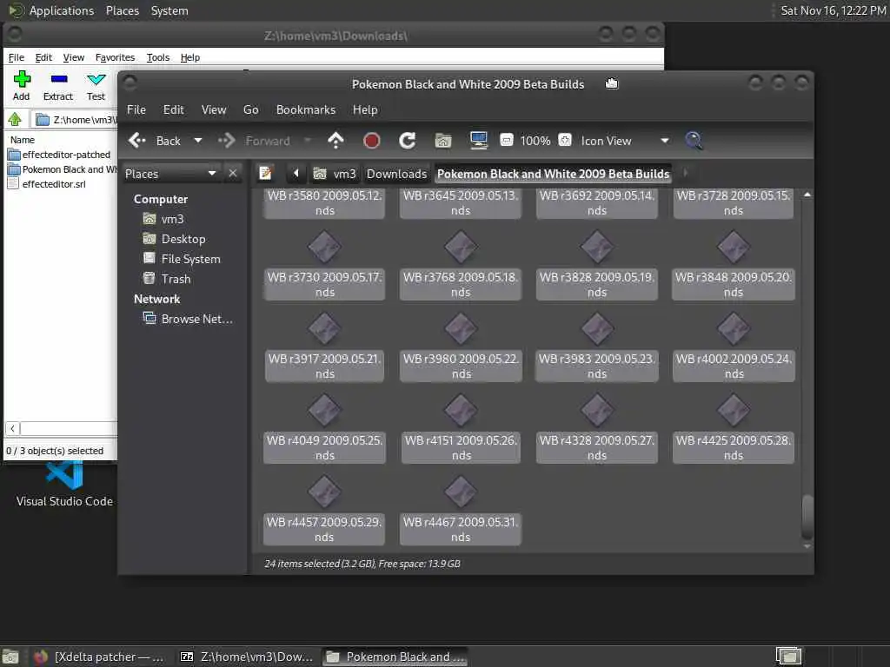Open the Bookmarks menu
Image resolution: width=890 pixels, height=667 pixels.
click(306, 109)
